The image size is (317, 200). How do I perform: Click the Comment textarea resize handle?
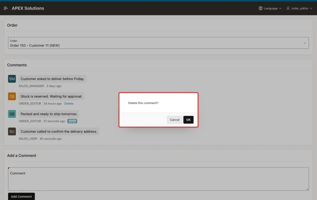(307, 189)
